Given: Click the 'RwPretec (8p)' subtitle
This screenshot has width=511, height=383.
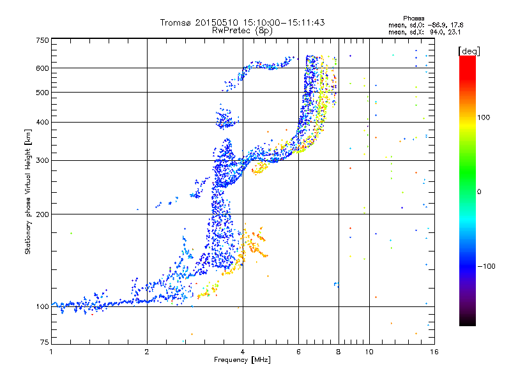Looking at the screenshot, I should click(242, 31).
